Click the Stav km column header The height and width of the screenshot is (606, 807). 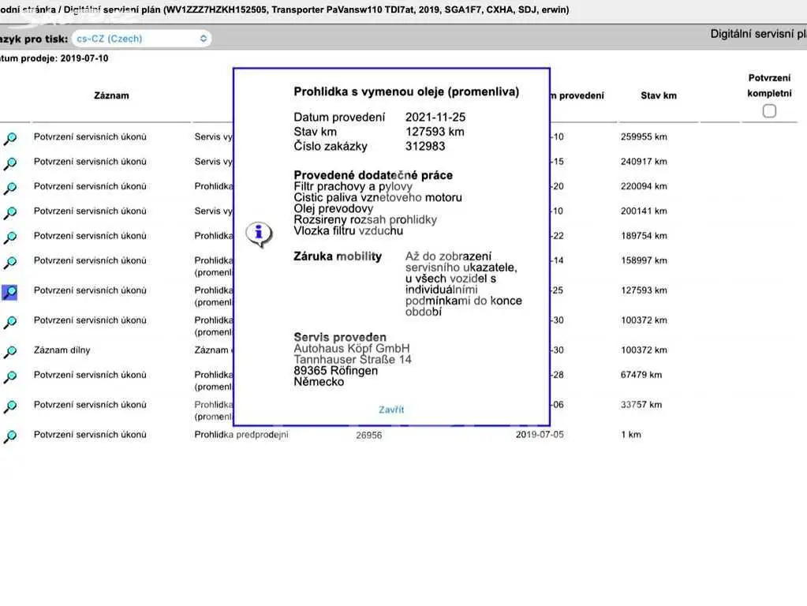(659, 95)
